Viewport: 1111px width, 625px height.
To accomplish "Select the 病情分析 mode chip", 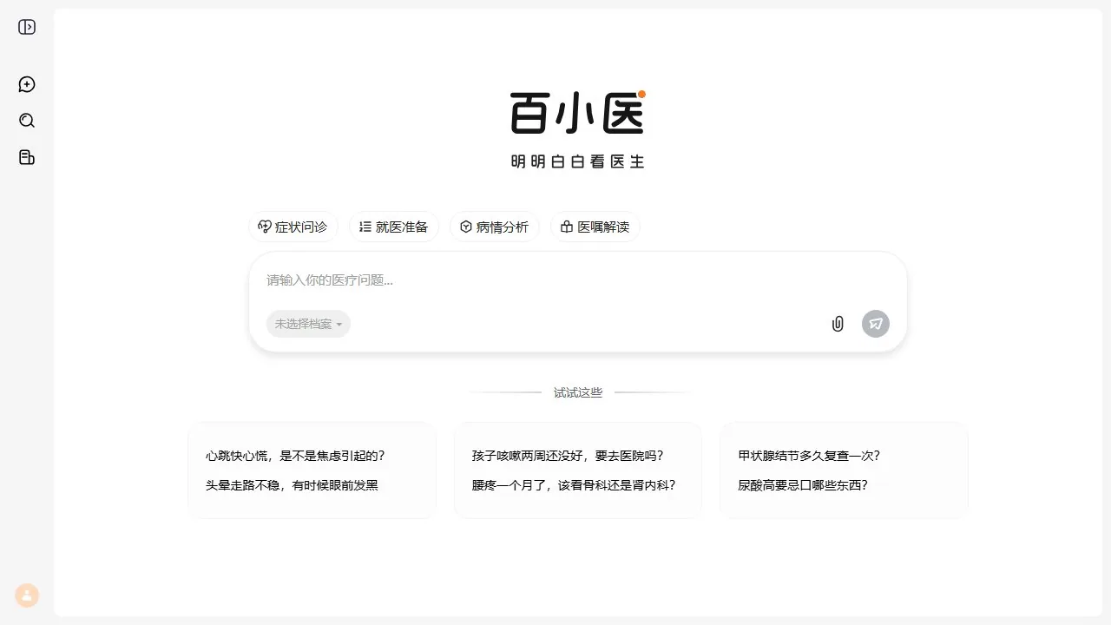I will point(495,227).
